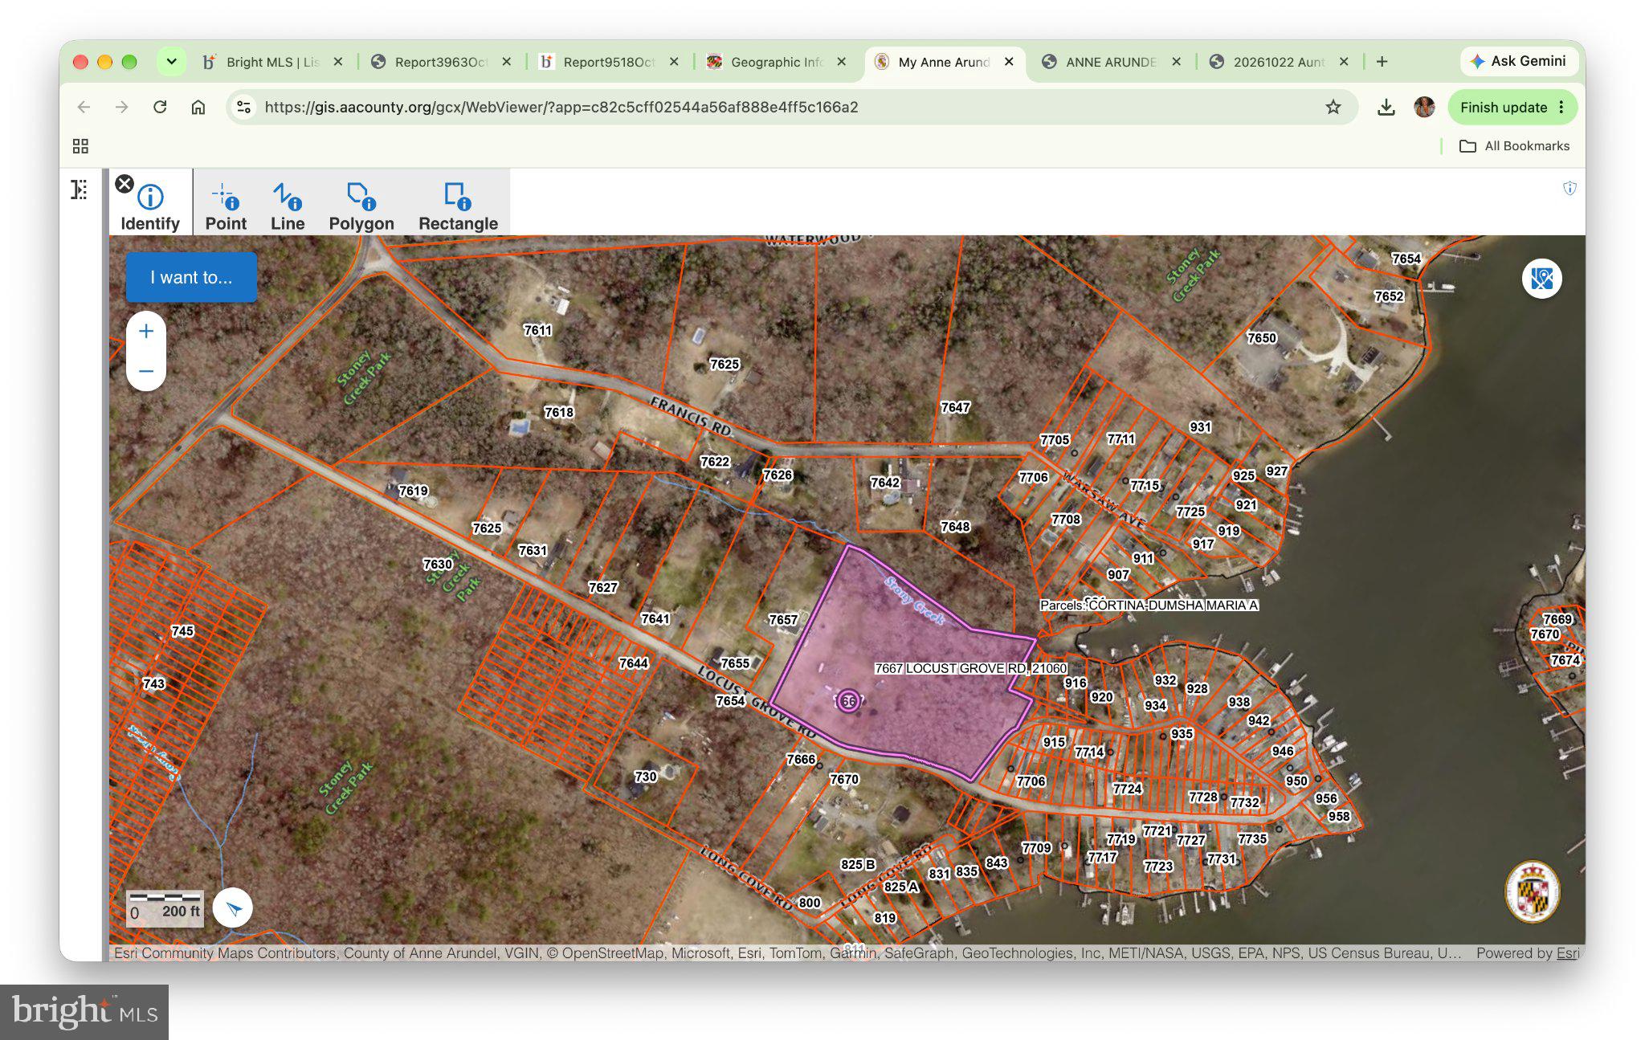Go to the browser home page
1645x1040 pixels.
pyautogui.click(x=198, y=107)
